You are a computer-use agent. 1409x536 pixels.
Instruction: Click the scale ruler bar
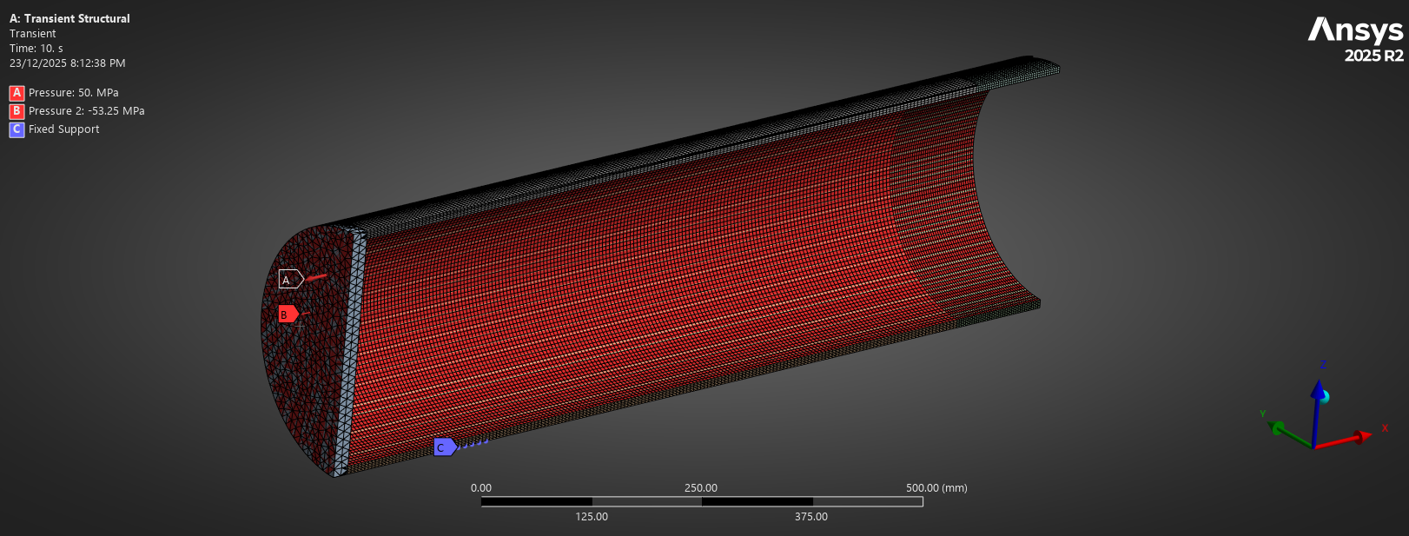701,501
